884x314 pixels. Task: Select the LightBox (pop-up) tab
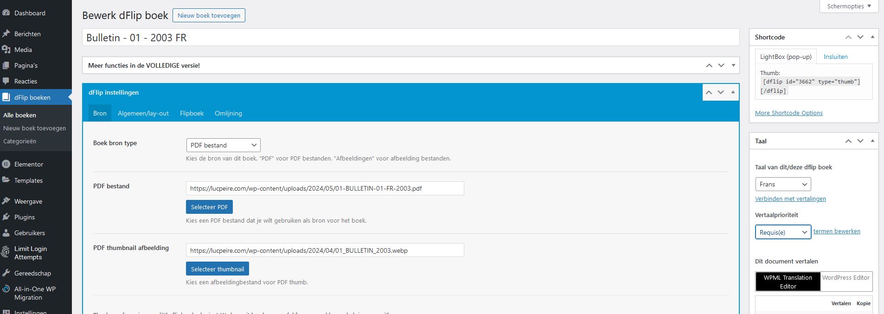pyautogui.click(x=786, y=57)
